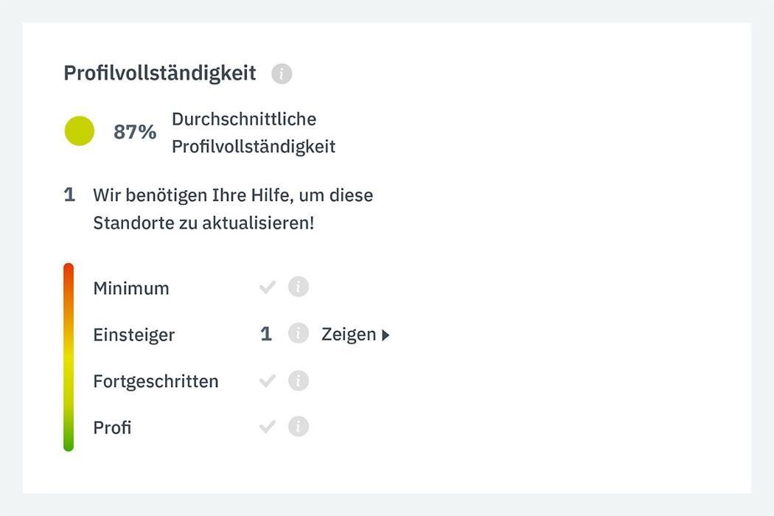
Task: Click the 'Wir benötigen Ihre Hilfe' message
Action: click(233, 209)
